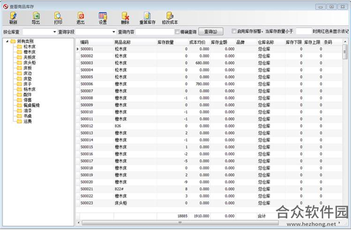Viewport: 351px width, 230px height.
Task: Toggle the 启用库存报警 stock alarm checkbox
Action: pyautogui.click(x=234, y=31)
